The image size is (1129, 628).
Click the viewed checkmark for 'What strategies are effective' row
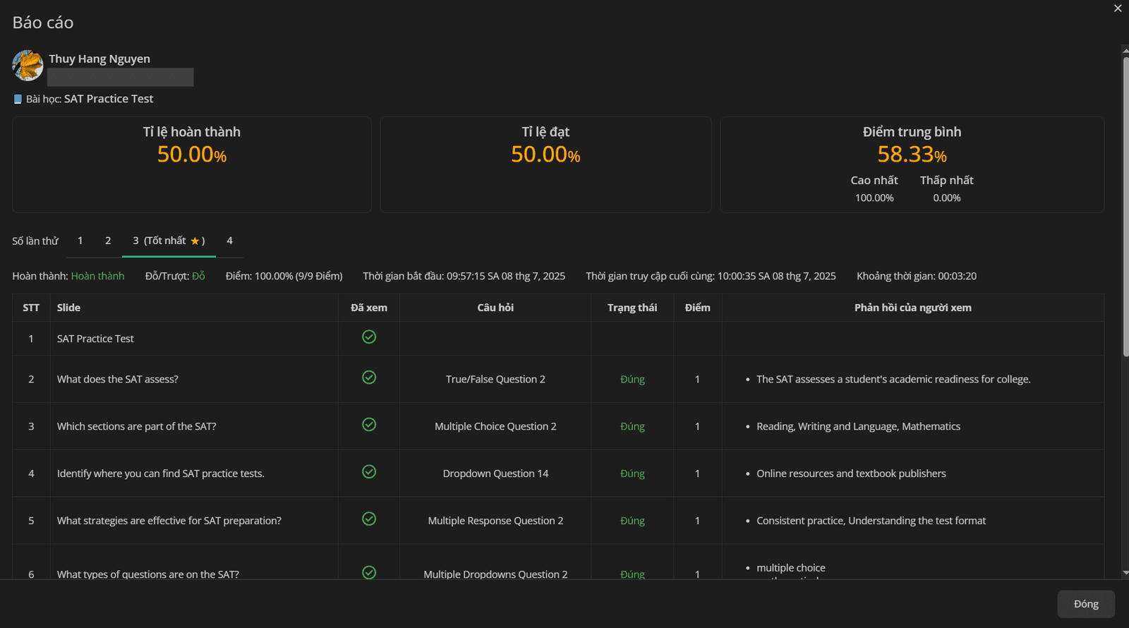(369, 519)
